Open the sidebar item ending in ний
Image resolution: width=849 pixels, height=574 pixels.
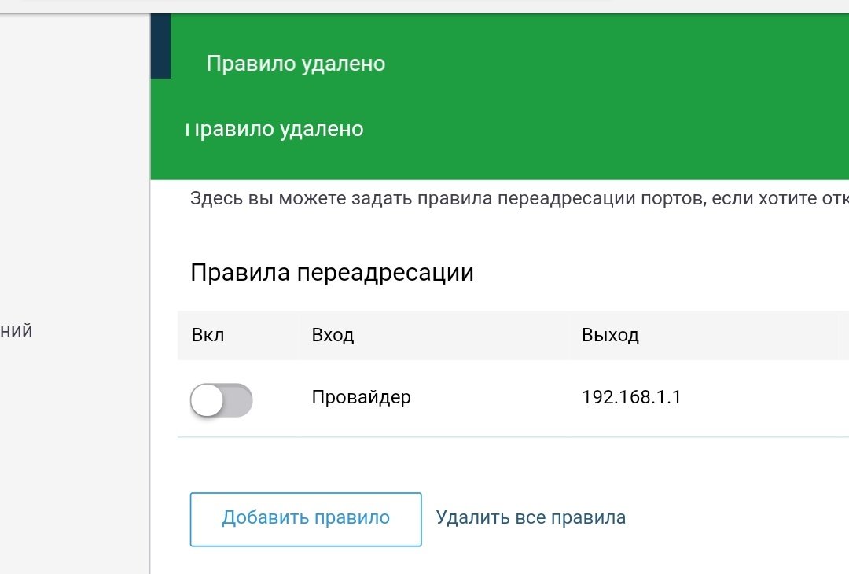pyautogui.click(x=17, y=330)
